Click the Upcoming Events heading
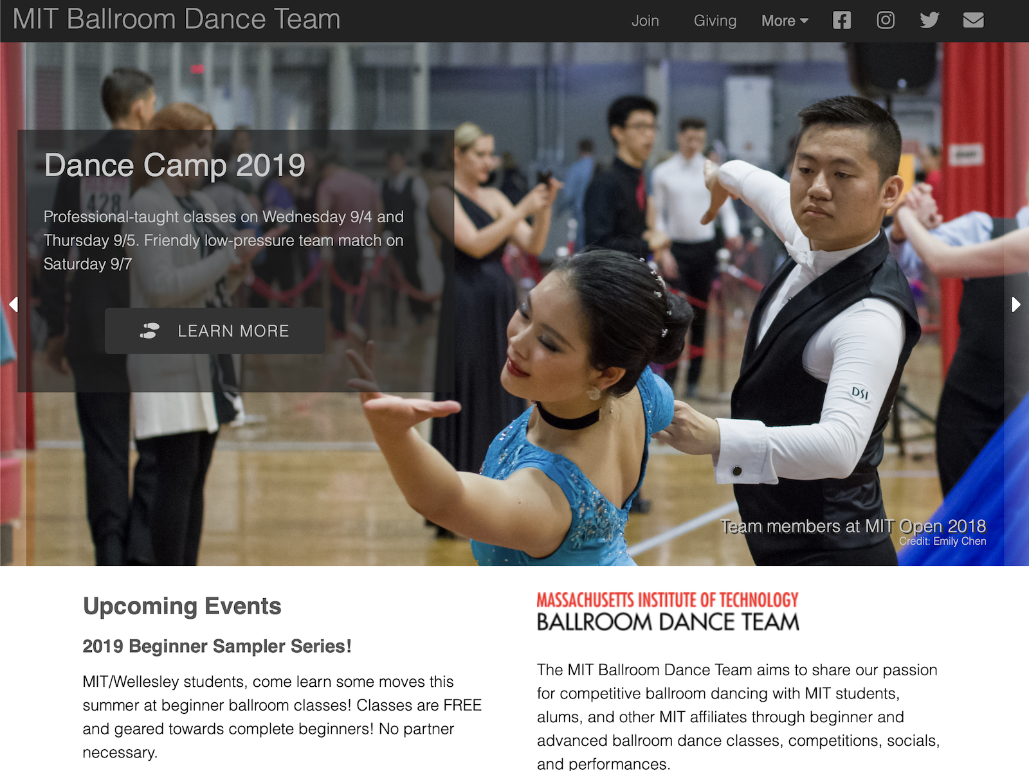 (182, 606)
